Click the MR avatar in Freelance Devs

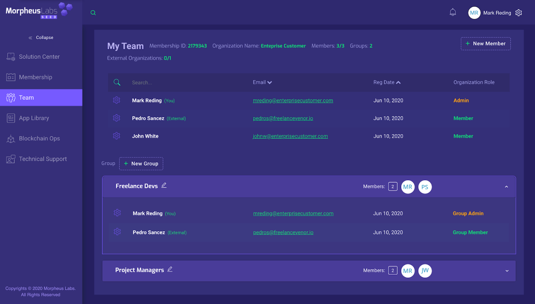(x=407, y=187)
